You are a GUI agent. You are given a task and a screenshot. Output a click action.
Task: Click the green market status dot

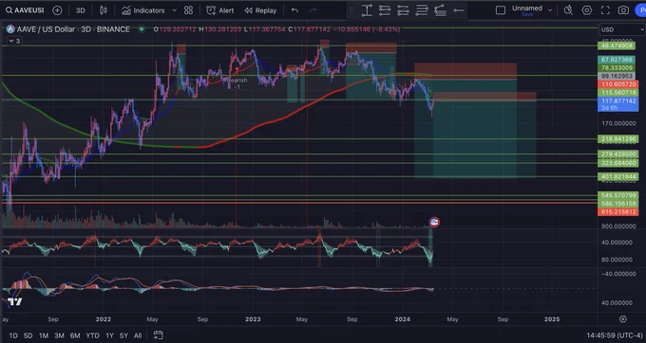coord(142,29)
